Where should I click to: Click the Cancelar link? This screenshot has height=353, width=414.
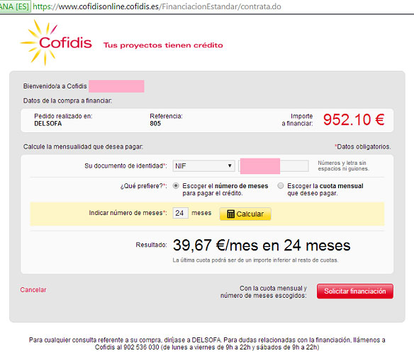33,290
